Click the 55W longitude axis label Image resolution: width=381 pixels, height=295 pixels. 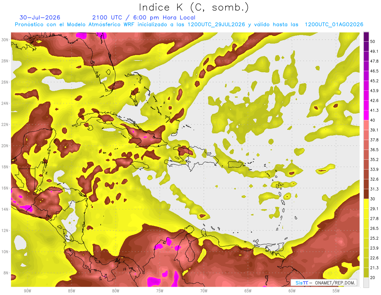pos(336,291)
